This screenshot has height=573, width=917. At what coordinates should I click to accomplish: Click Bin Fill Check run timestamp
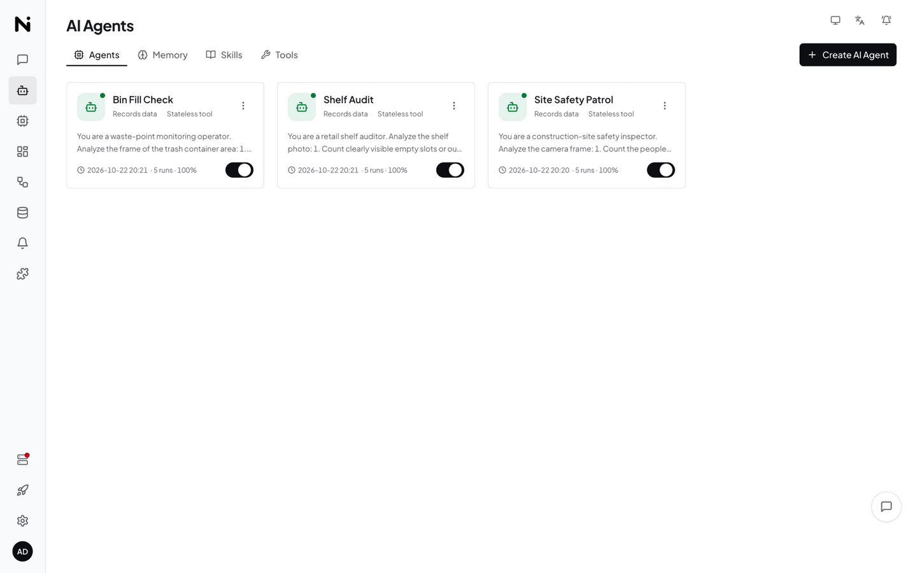click(x=117, y=171)
